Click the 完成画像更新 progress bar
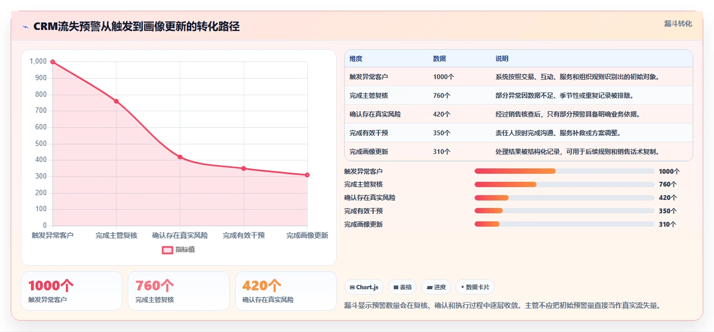Viewport: 714px width, 332px height. point(564,224)
